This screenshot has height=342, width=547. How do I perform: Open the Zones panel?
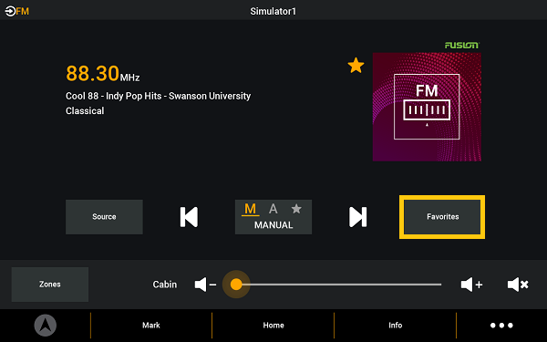pos(50,285)
